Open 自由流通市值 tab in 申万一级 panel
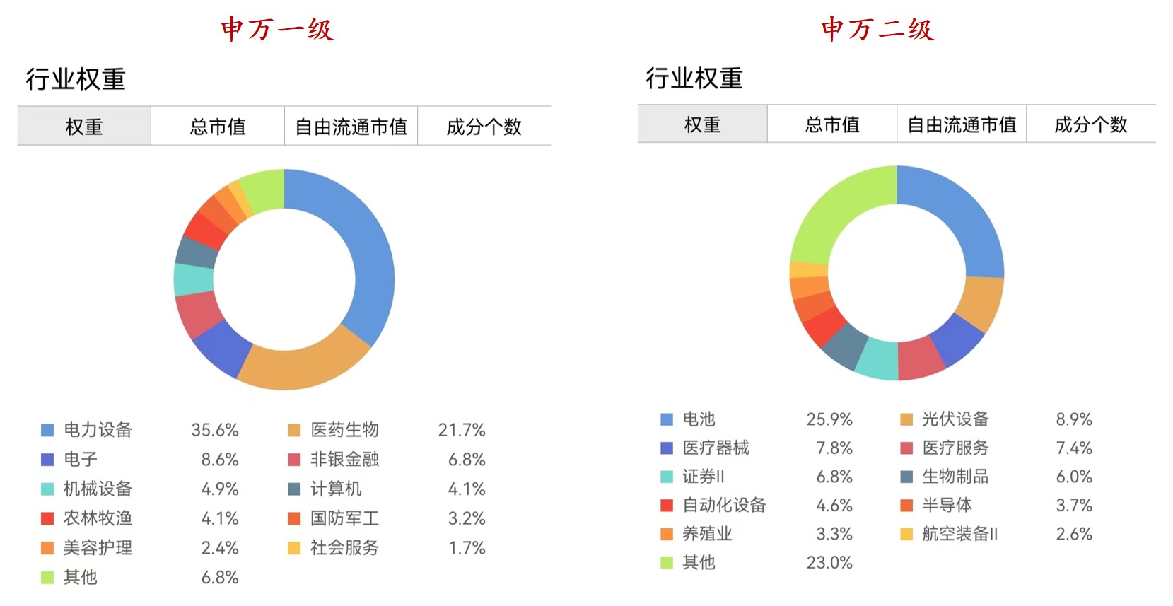Viewport: 1173px width, 606px height. pyautogui.click(x=351, y=127)
